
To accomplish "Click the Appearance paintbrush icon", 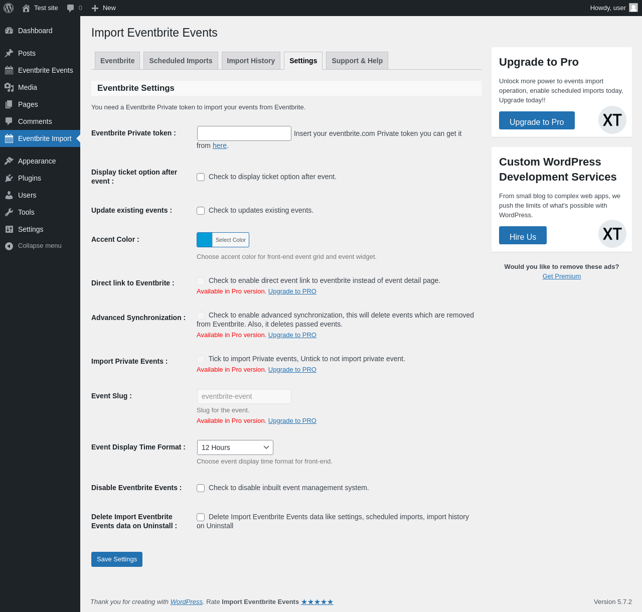I will tap(9, 161).
